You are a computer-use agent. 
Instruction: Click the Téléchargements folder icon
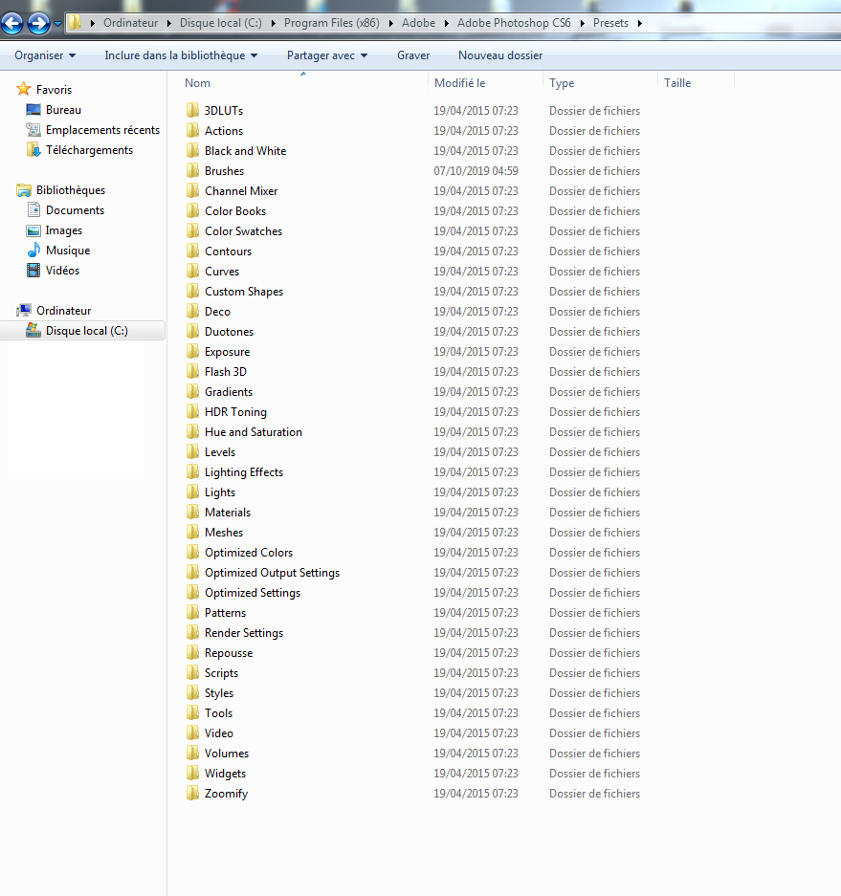tap(33, 150)
